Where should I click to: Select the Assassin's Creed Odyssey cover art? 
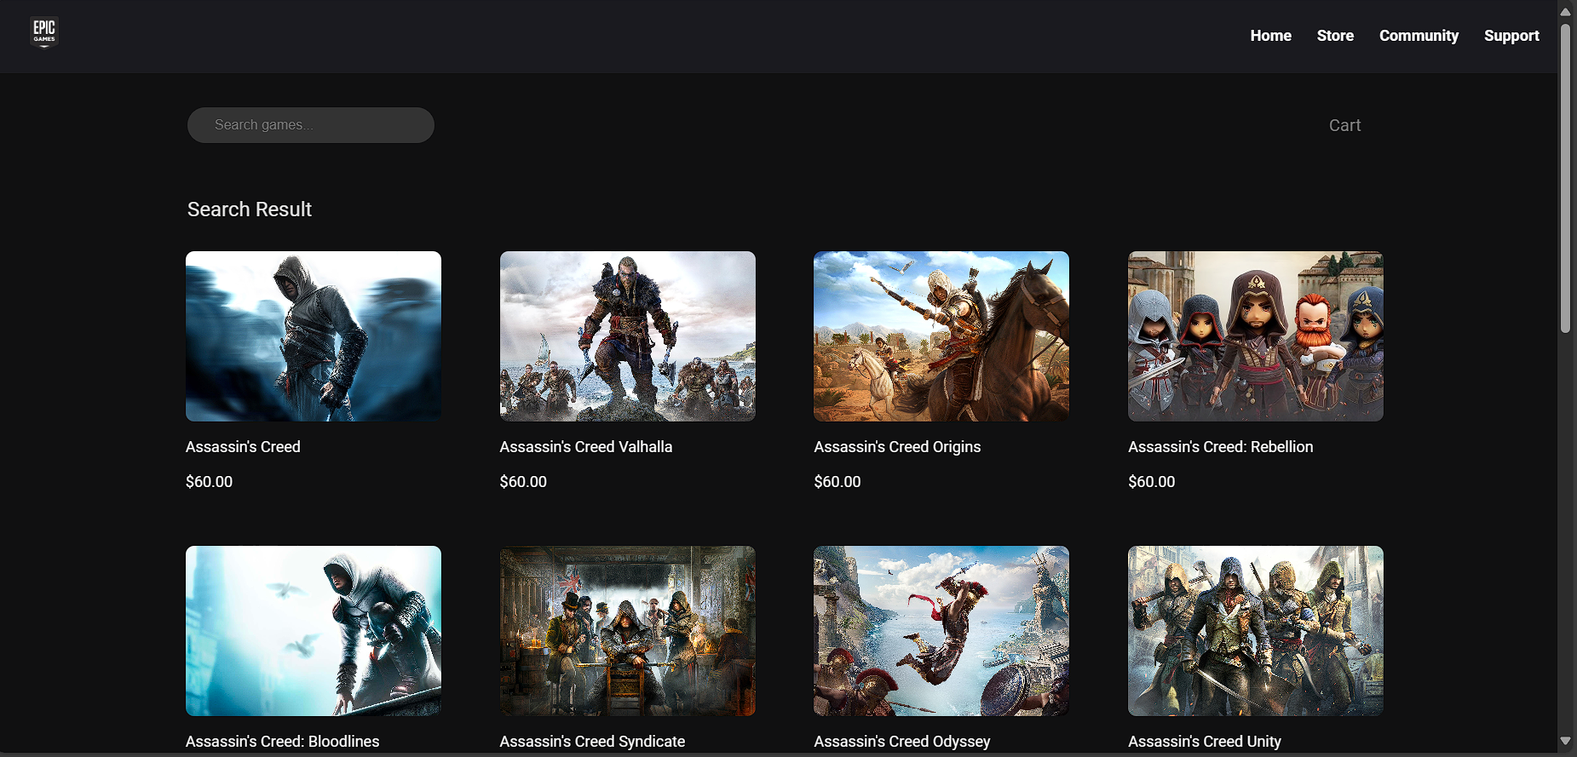click(941, 631)
